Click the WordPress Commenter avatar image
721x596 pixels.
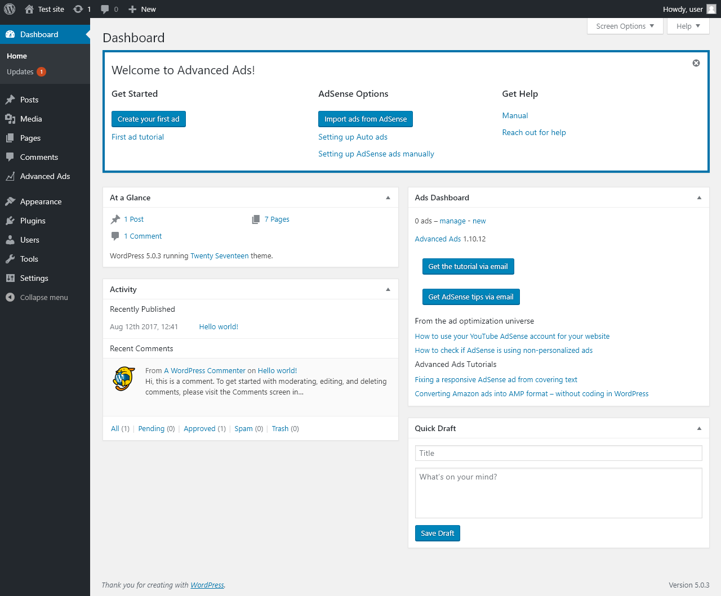tap(124, 379)
